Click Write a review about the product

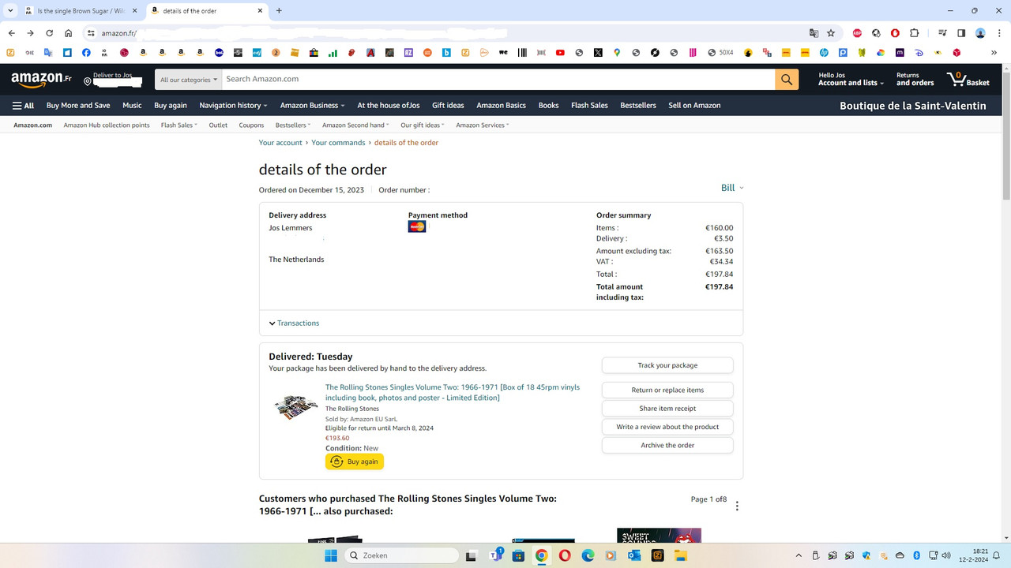tap(667, 427)
